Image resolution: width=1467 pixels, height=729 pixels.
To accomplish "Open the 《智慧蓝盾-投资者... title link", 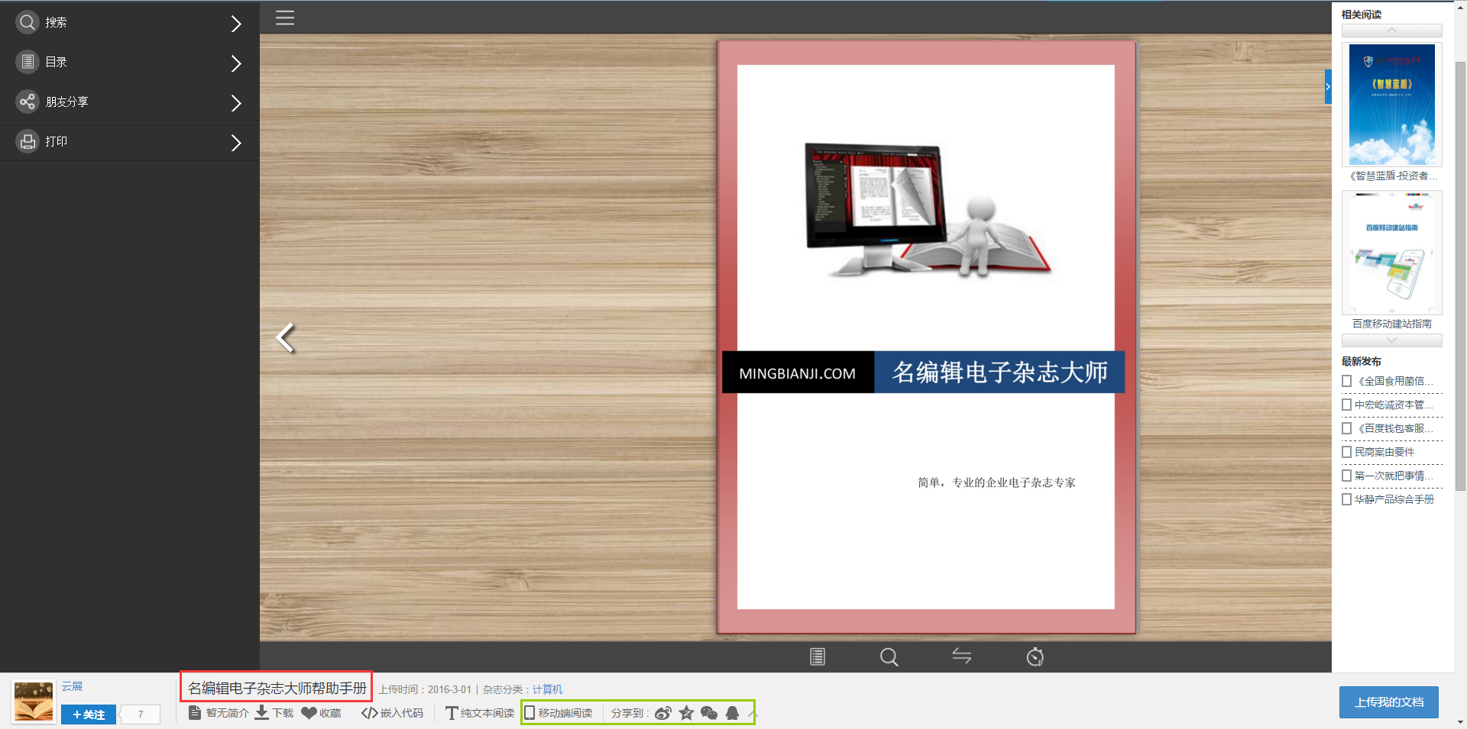I will 1392,176.
